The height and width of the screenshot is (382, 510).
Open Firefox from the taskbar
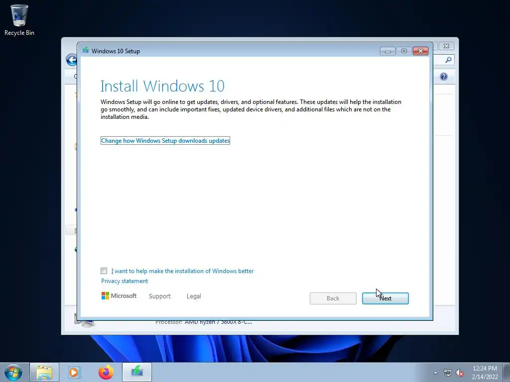[106, 372]
